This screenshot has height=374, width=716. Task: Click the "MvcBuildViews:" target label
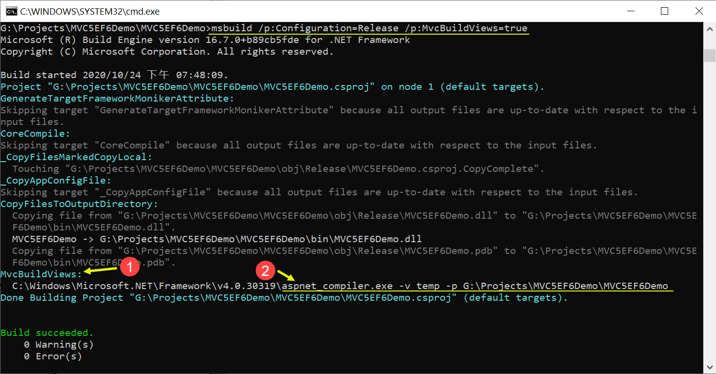tap(41, 274)
